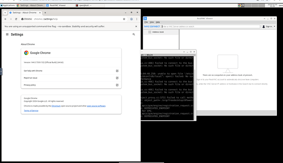
Task: Open Chrome's three-dot menu
Action: pyautogui.click(x=137, y=19)
